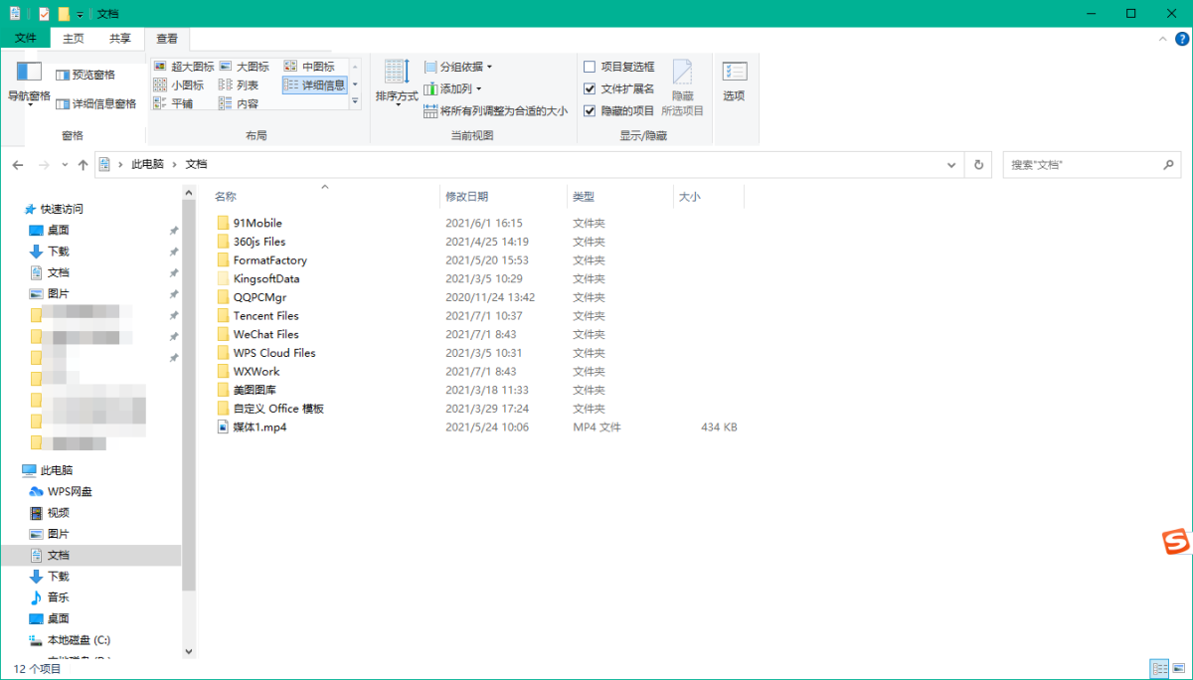Open the Add columns (添加列) dropdown
Viewport: 1193px width, 680px height.
click(x=453, y=88)
